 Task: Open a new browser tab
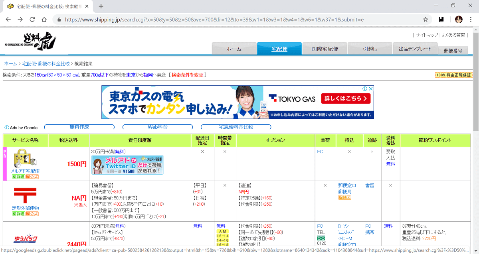(101, 6)
